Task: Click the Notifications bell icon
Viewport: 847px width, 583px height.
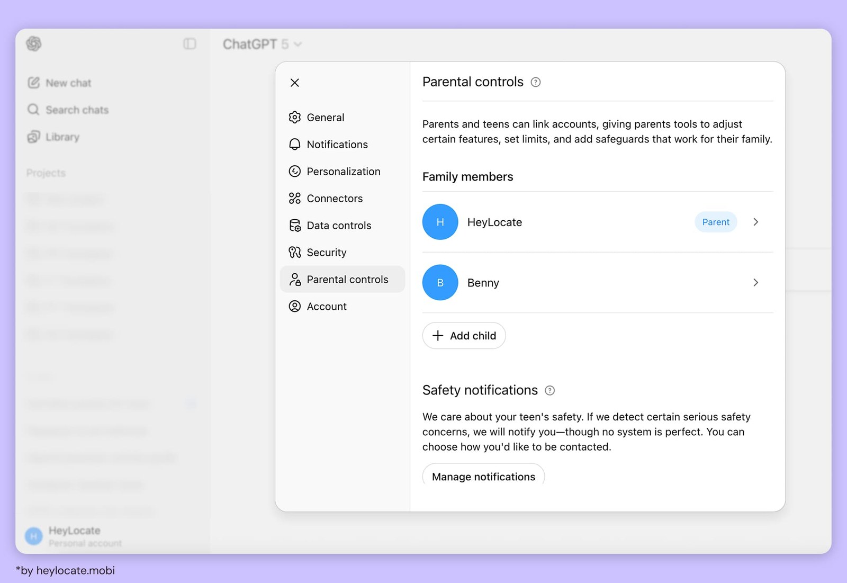Action: (295, 145)
